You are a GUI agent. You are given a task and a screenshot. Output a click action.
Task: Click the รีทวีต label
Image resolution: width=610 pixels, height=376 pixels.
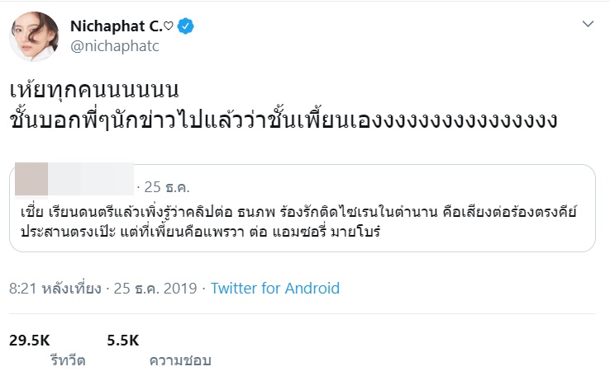[x=66, y=360]
